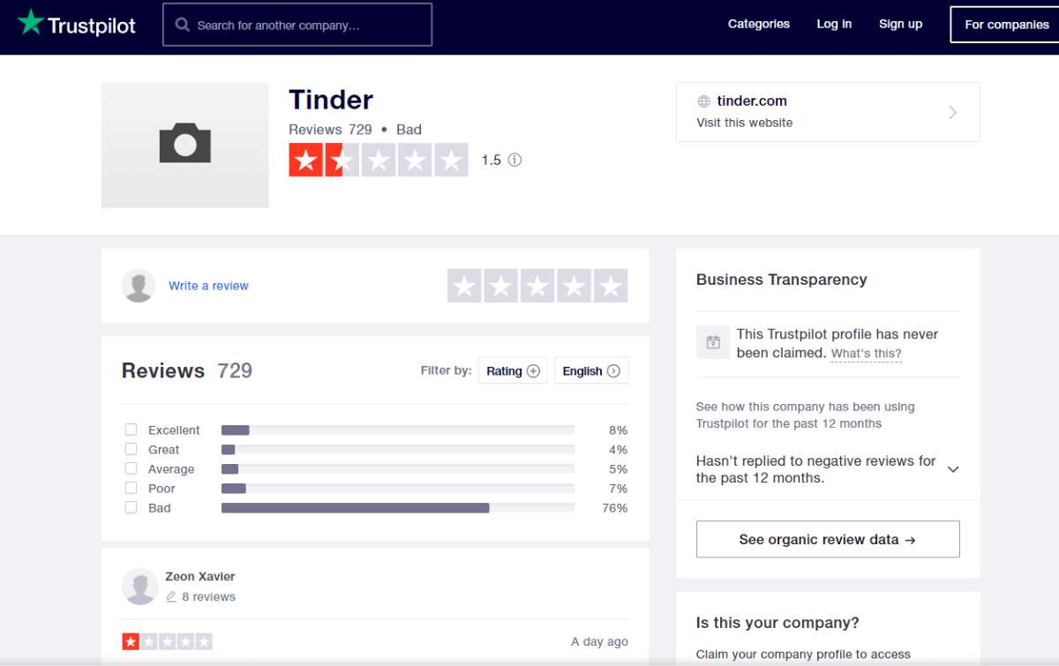Screen dimensions: 1059x666
Task: Click Zeon Xavier's avatar icon
Action: coord(140,587)
